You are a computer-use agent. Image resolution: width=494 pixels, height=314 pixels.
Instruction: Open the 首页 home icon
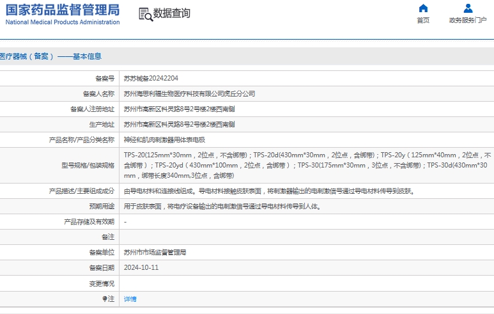click(423, 8)
